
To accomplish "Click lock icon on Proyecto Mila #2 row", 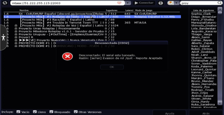I will (16, 25).
